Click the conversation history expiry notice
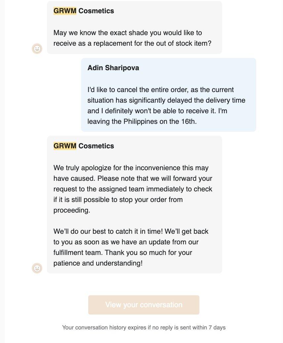This screenshot has height=343, width=283. [144, 327]
